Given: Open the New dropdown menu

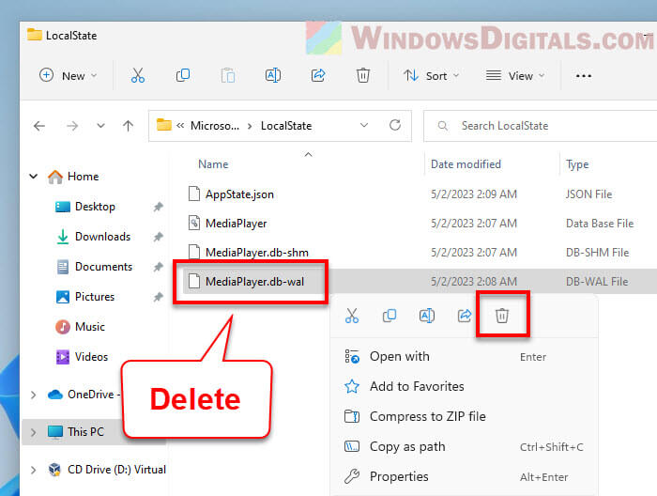Looking at the screenshot, I should [x=69, y=76].
